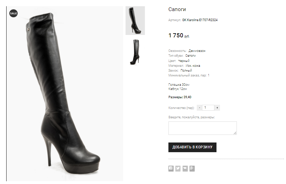286x184 pixels.
Task: Click the quantity number field
Action: pos(208,108)
